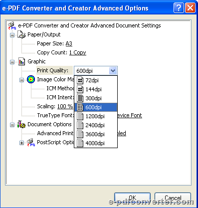This screenshot has height=208, width=198.
Task: Click the help question mark button
Action: pos(179,8)
